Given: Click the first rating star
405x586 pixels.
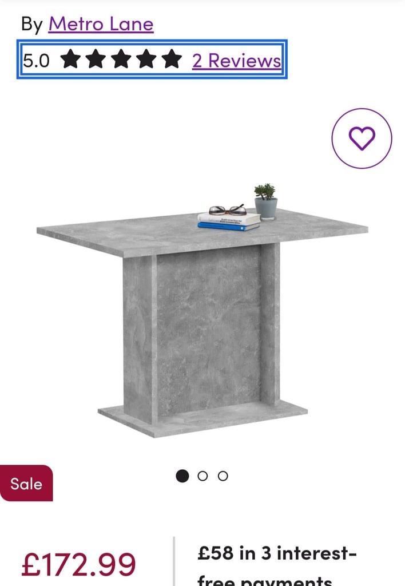Looking at the screenshot, I should (x=70, y=59).
